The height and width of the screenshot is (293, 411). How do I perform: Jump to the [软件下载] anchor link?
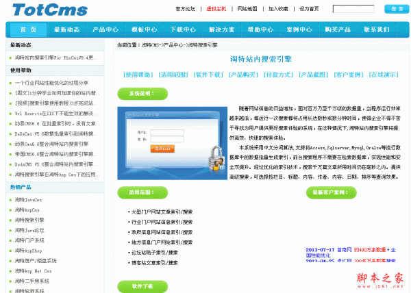pos(208,75)
